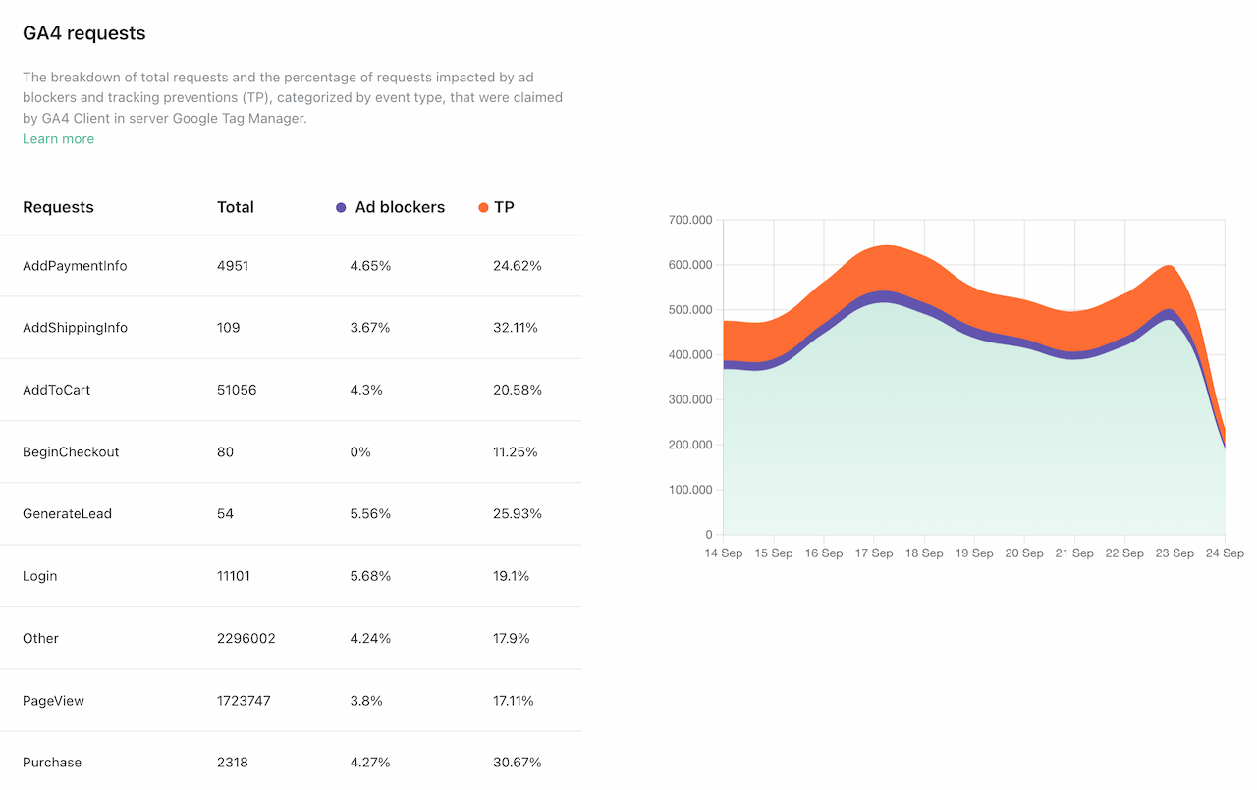The width and height of the screenshot is (1257, 790).
Task: Select the AddShippingInfo row label
Action: (x=75, y=328)
